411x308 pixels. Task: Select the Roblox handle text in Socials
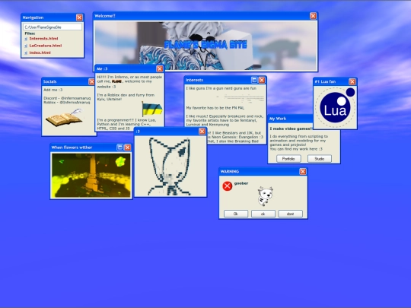(x=67, y=103)
